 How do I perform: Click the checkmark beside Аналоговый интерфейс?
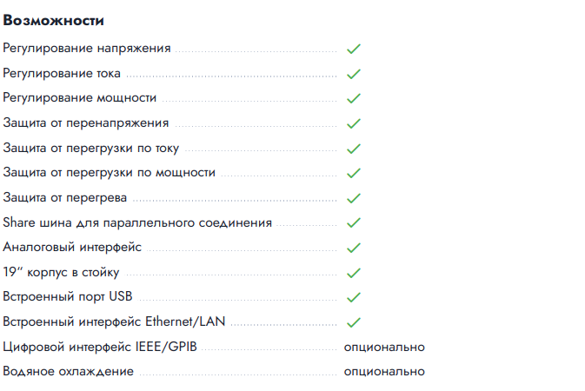(x=353, y=249)
